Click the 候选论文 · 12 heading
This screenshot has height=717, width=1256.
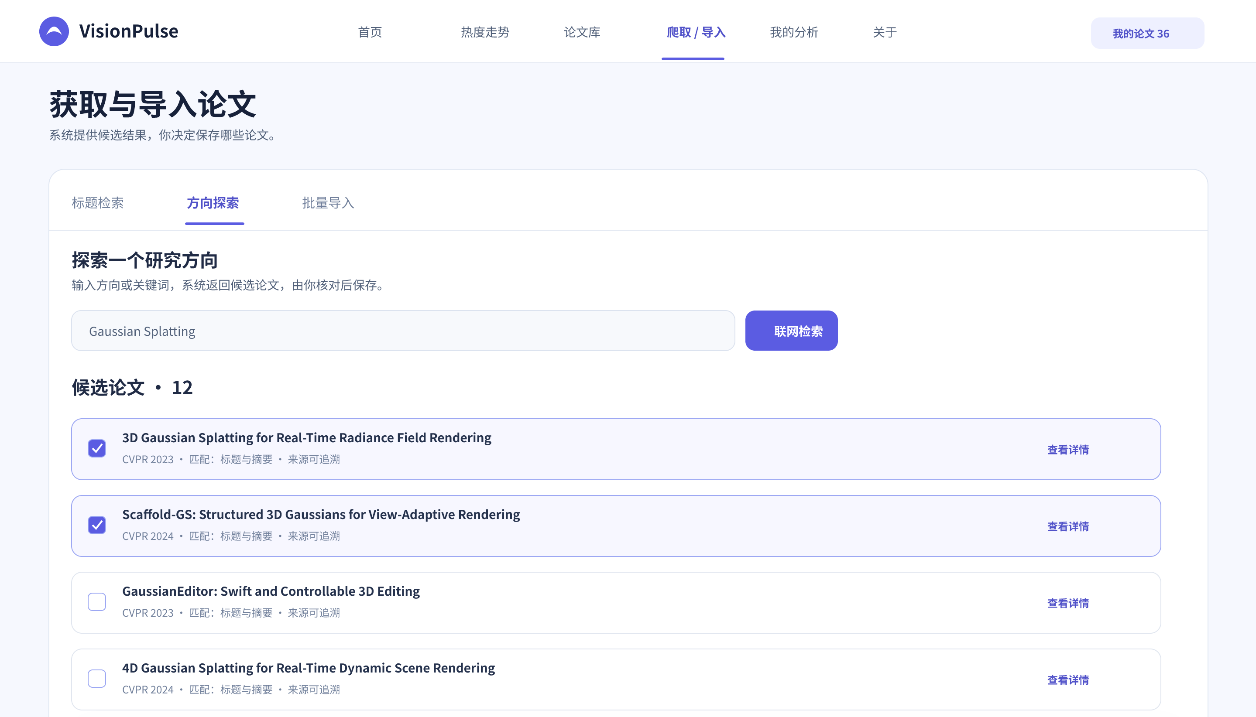(132, 388)
